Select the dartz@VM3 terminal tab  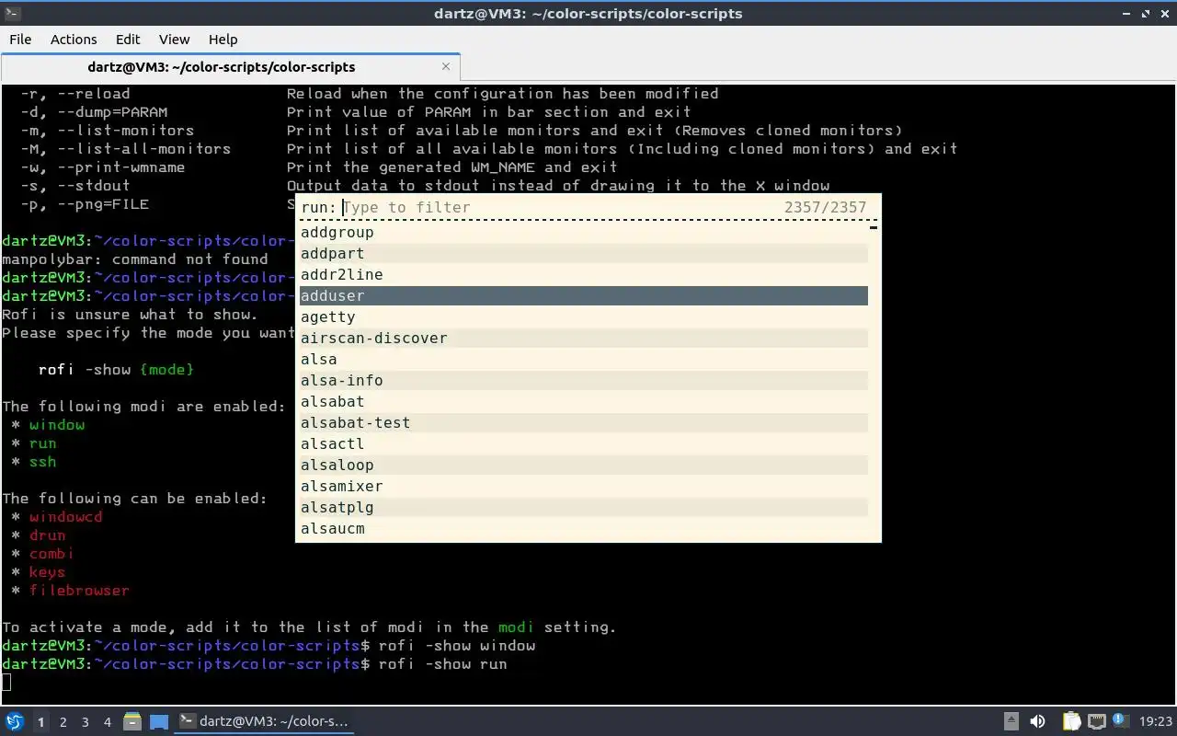[x=230, y=67]
